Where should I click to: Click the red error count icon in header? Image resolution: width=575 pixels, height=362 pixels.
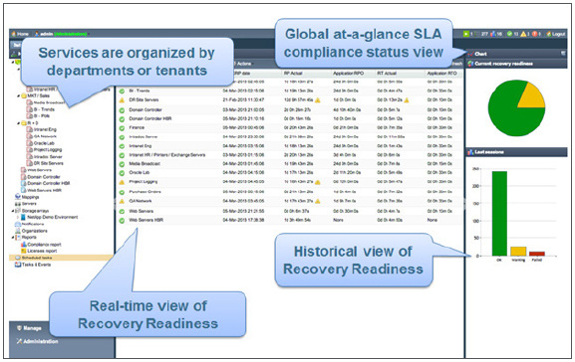pyautogui.click(x=534, y=34)
